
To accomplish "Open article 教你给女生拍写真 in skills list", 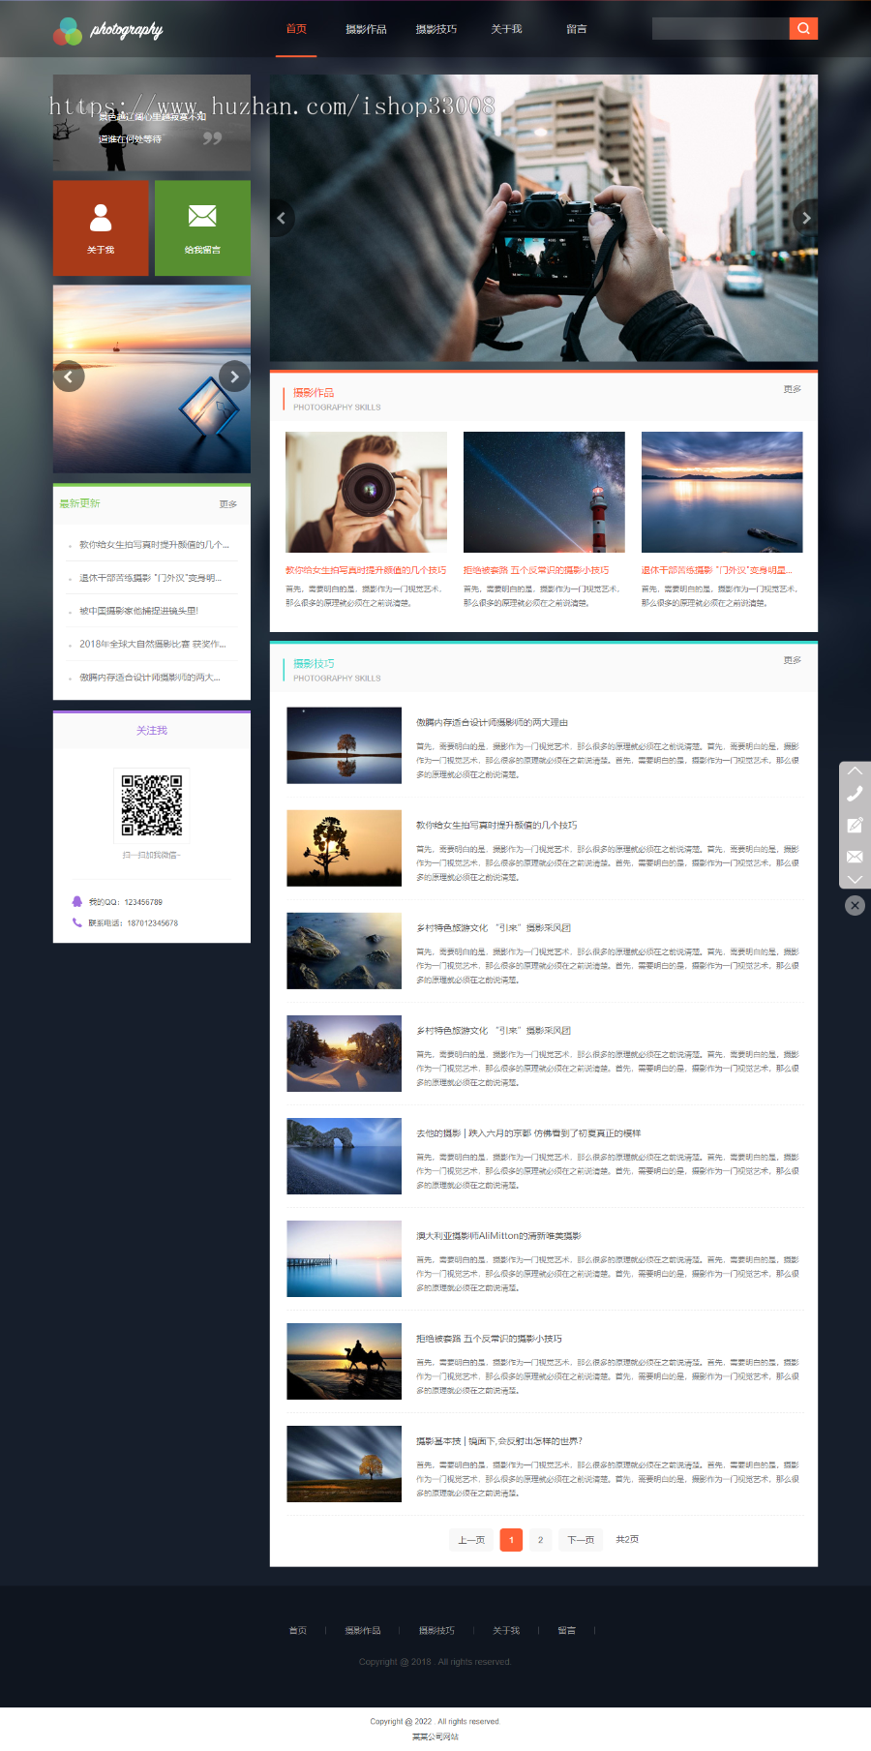I will coord(496,825).
